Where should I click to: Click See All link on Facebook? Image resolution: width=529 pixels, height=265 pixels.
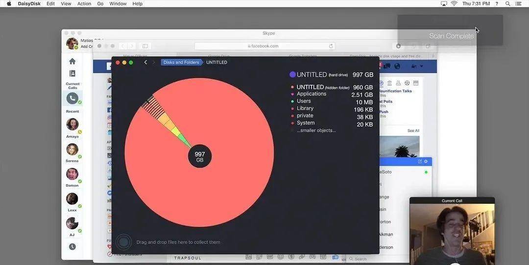(413, 131)
